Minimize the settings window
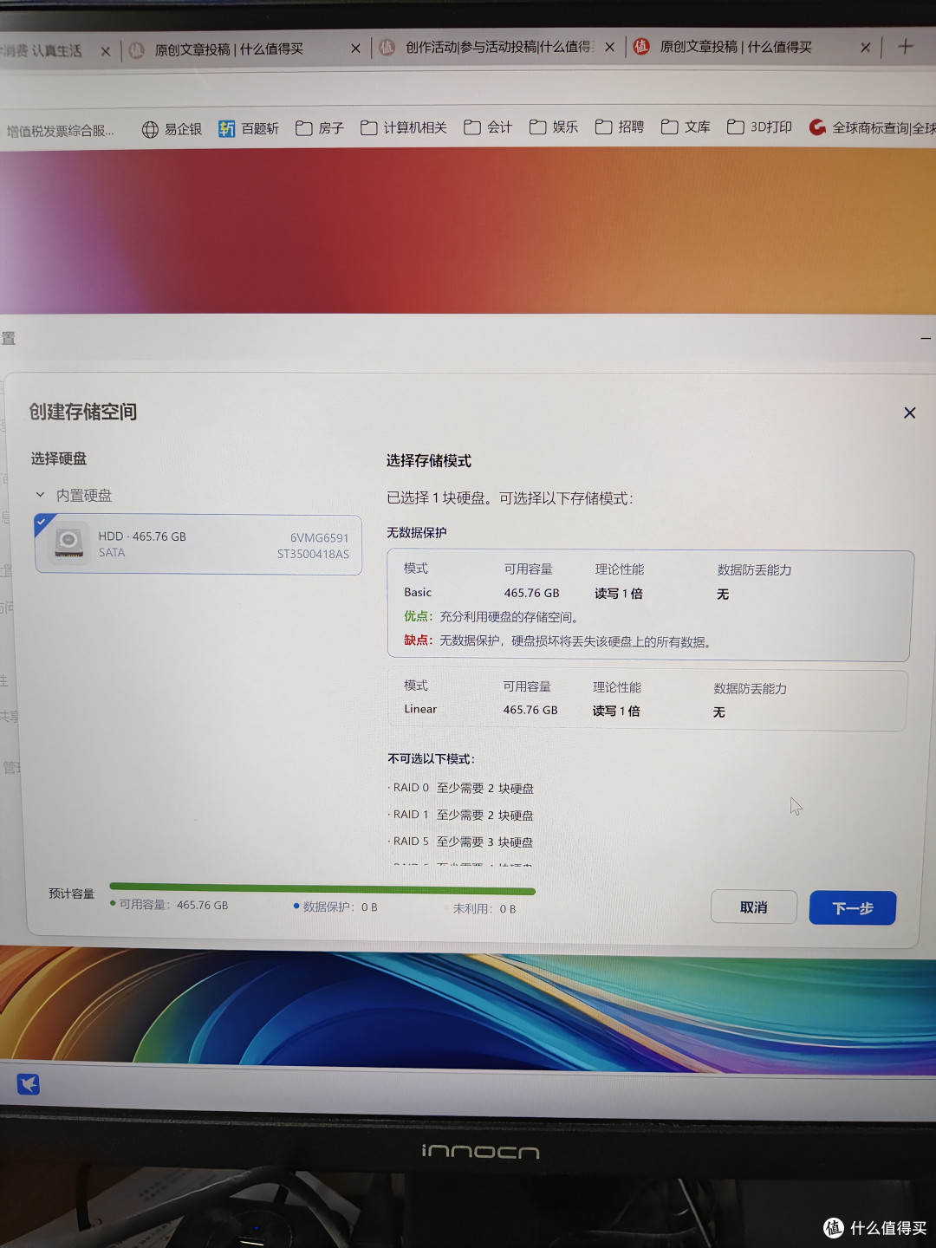This screenshot has width=936, height=1248. click(x=926, y=338)
